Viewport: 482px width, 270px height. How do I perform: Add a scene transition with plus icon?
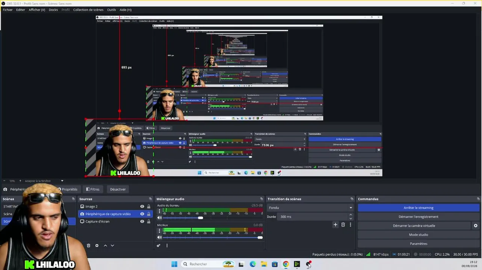tap(335, 225)
